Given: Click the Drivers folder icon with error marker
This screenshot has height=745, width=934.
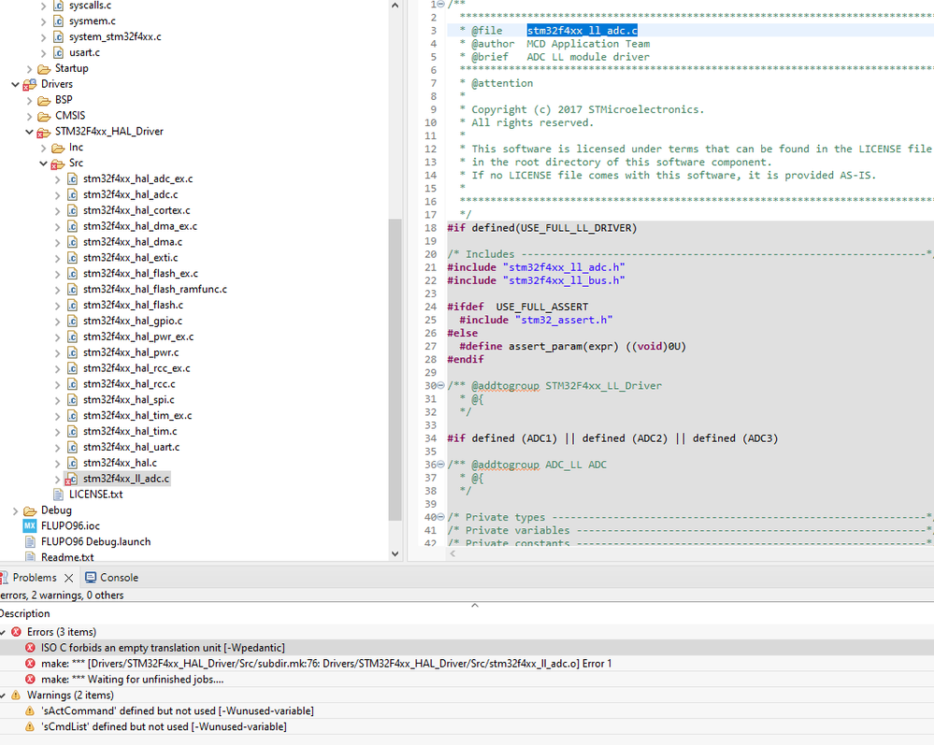Looking at the screenshot, I should point(30,84).
